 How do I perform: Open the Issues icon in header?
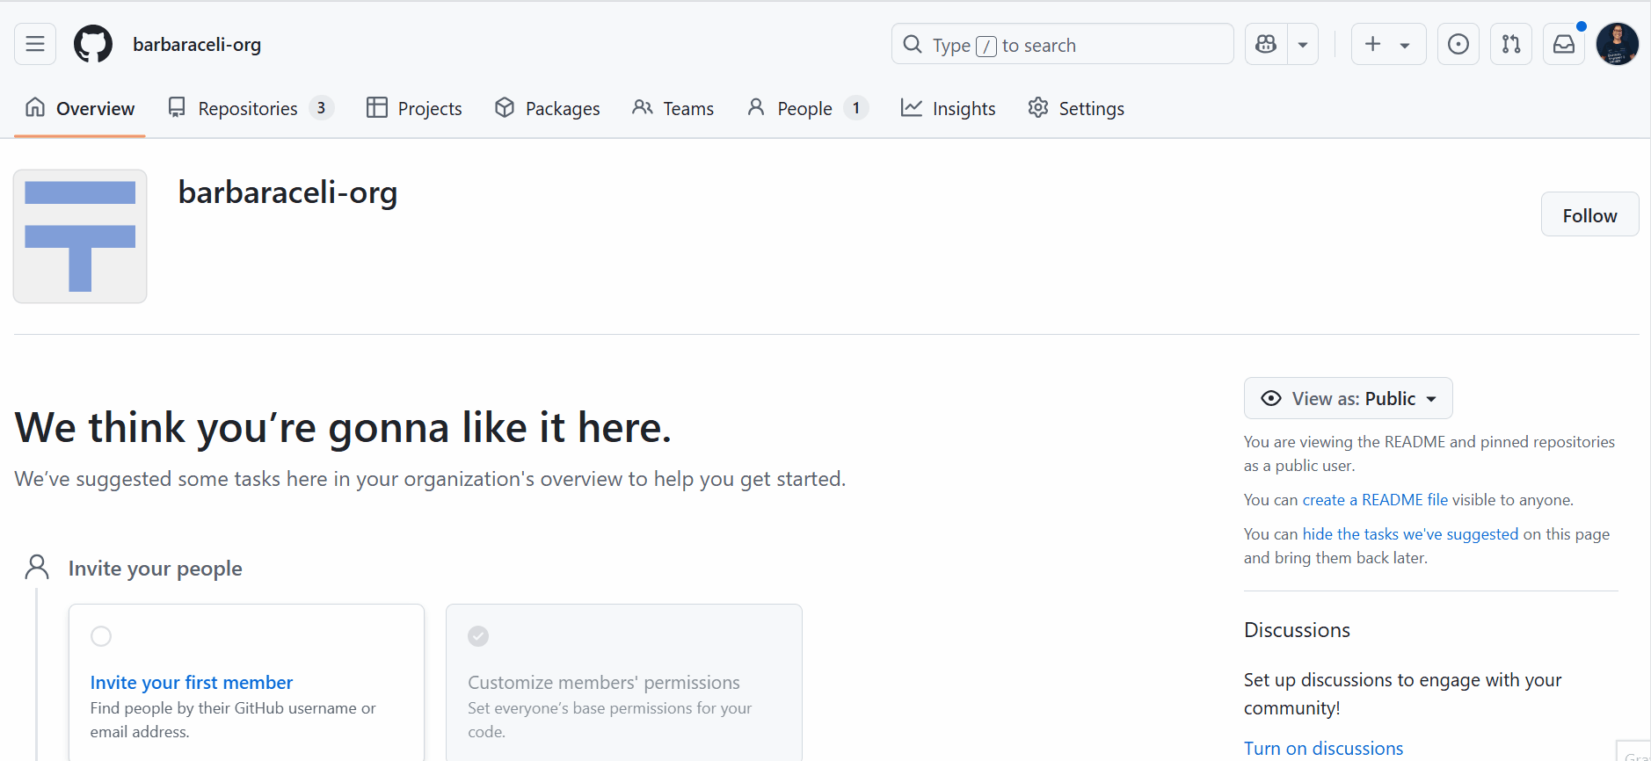click(1458, 44)
